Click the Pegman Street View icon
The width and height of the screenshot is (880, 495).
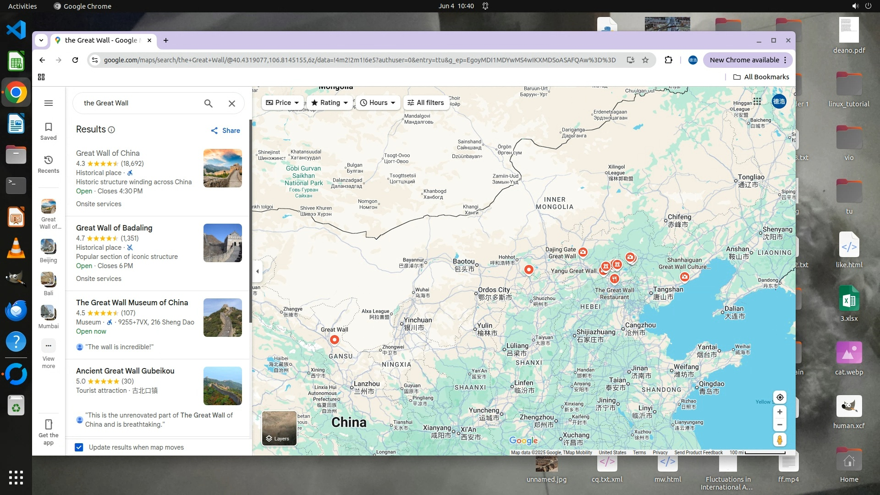coord(780,440)
